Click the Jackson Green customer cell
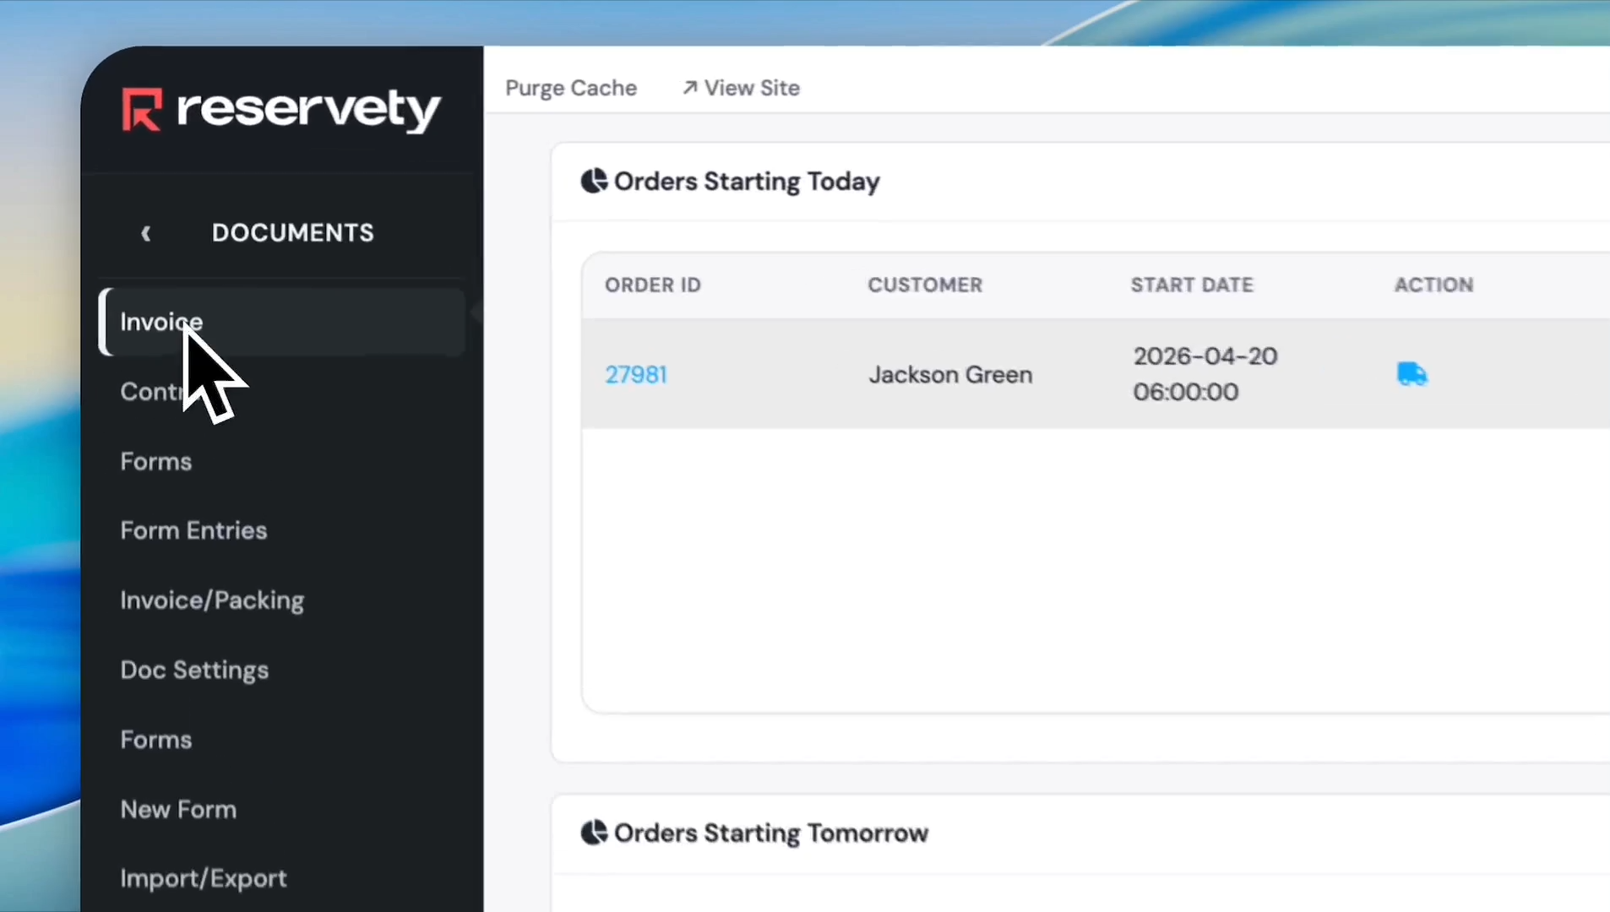Image resolution: width=1610 pixels, height=912 pixels. [950, 374]
